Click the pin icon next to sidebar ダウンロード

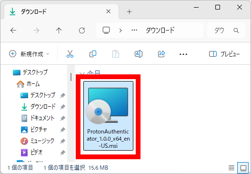point(62,107)
